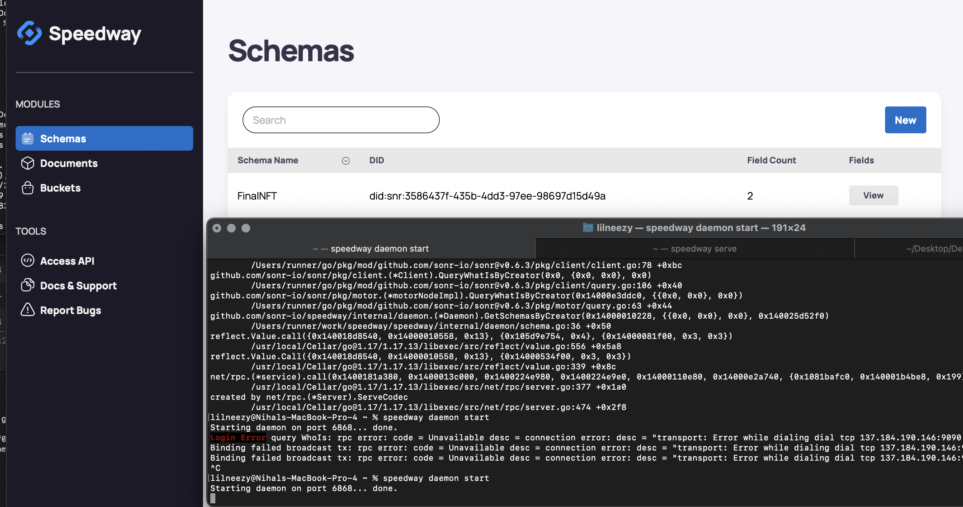Click the terminal title folder icon
The width and height of the screenshot is (963, 507).
pos(588,227)
